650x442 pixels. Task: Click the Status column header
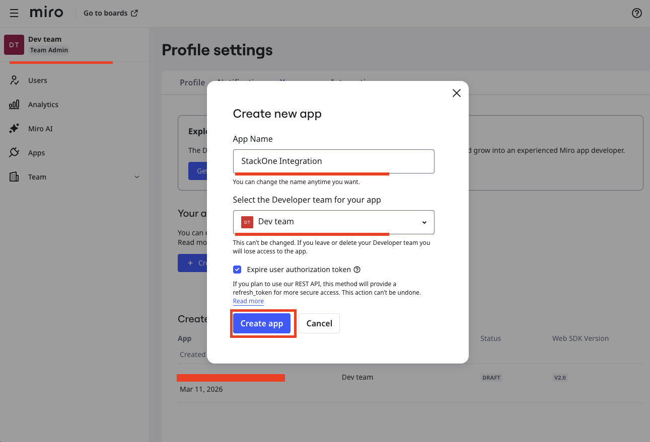click(491, 338)
